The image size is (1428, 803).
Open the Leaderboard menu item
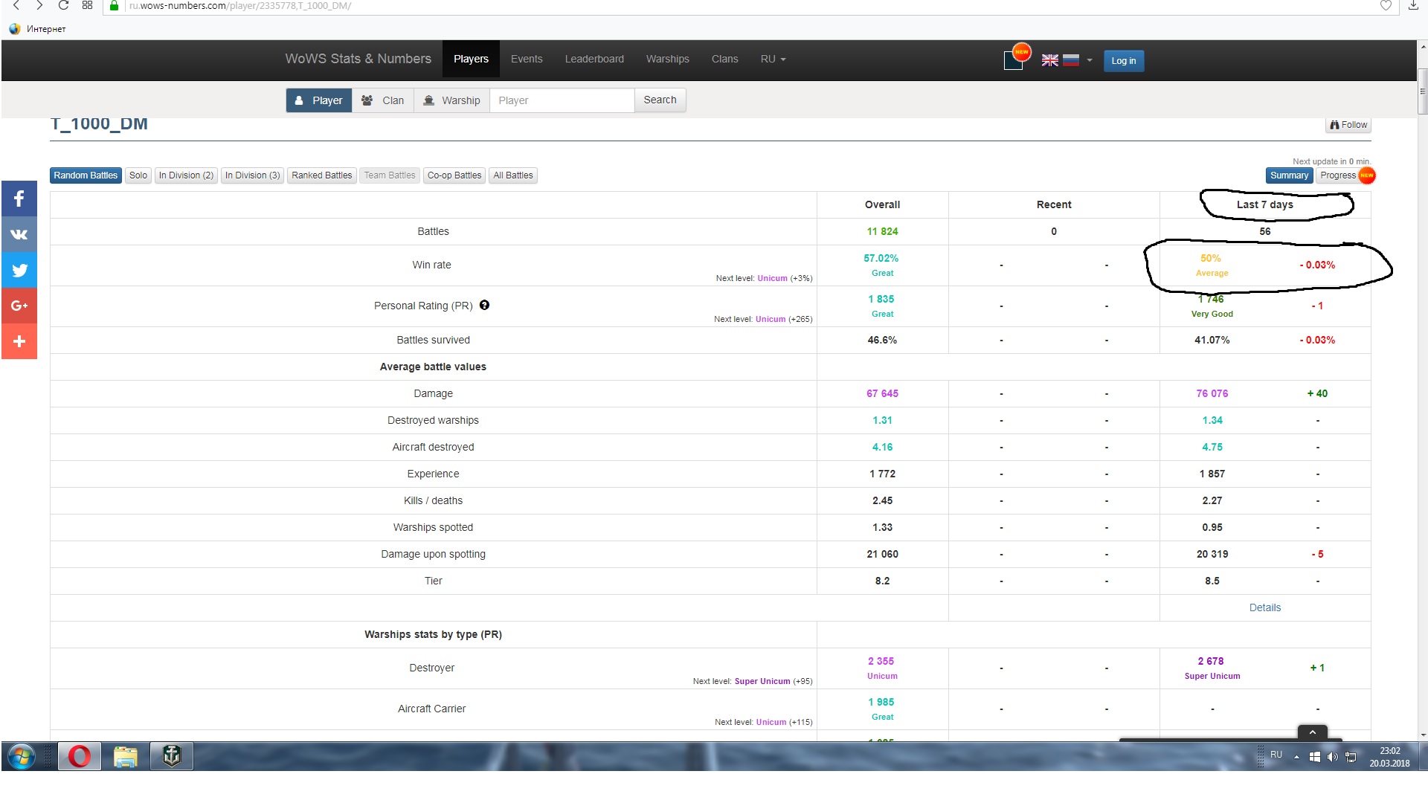click(594, 59)
